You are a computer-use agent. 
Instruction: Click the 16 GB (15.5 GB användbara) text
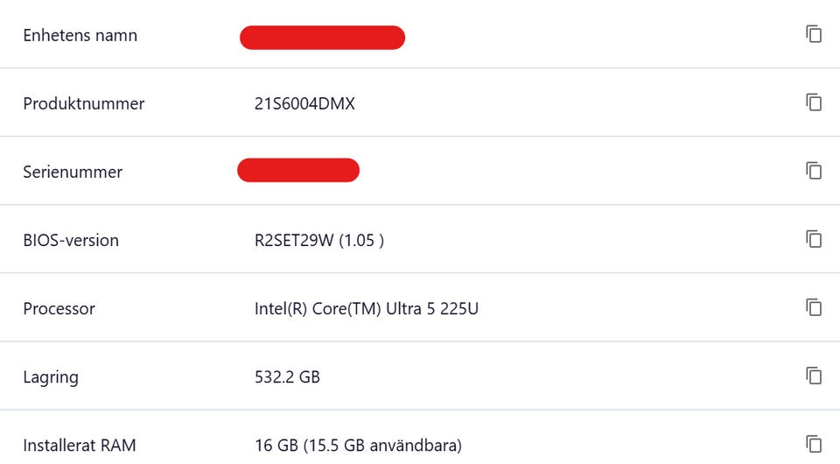[x=358, y=446]
